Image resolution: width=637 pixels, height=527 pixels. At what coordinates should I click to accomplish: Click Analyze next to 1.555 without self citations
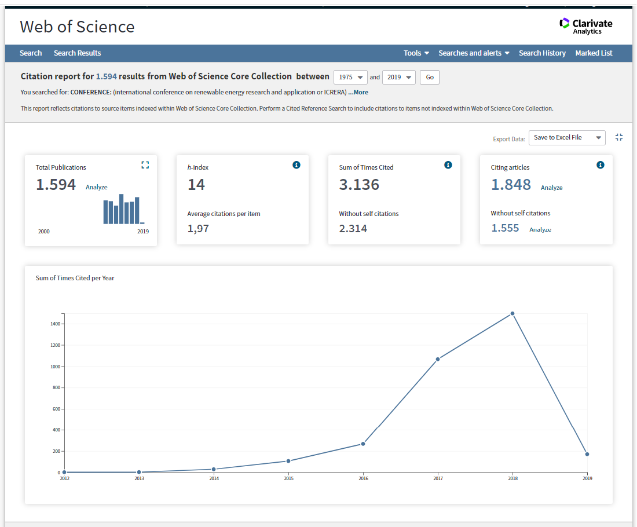click(x=540, y=229)
